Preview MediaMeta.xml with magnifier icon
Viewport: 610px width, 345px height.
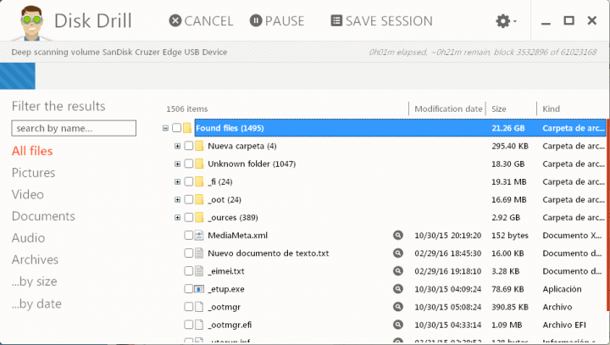pos(398,235)
